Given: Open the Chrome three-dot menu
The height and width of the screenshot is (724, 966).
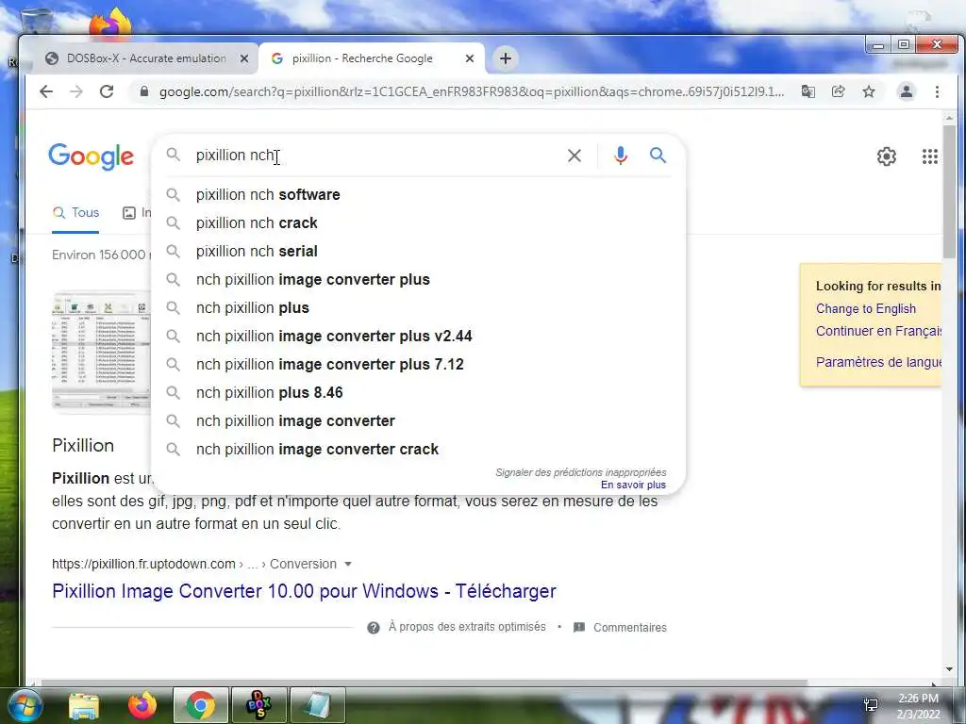Looking at the screenshot, I should pyautogui.click(x=937, y=91).
